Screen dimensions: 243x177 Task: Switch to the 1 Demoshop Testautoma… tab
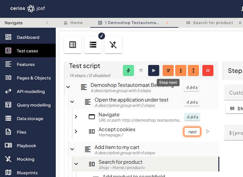coord(134,23)
